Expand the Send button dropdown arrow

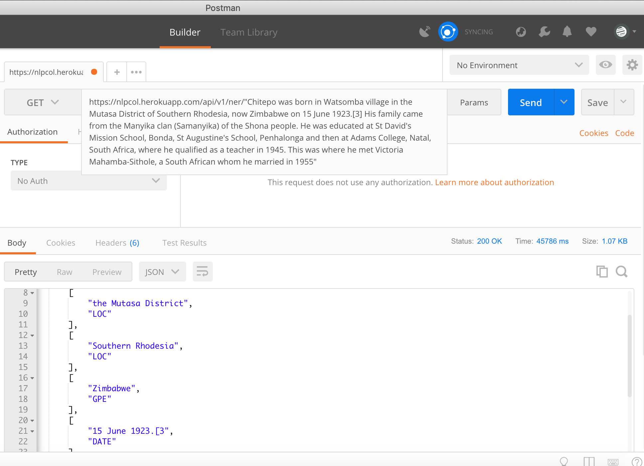[x=564, y=102]
